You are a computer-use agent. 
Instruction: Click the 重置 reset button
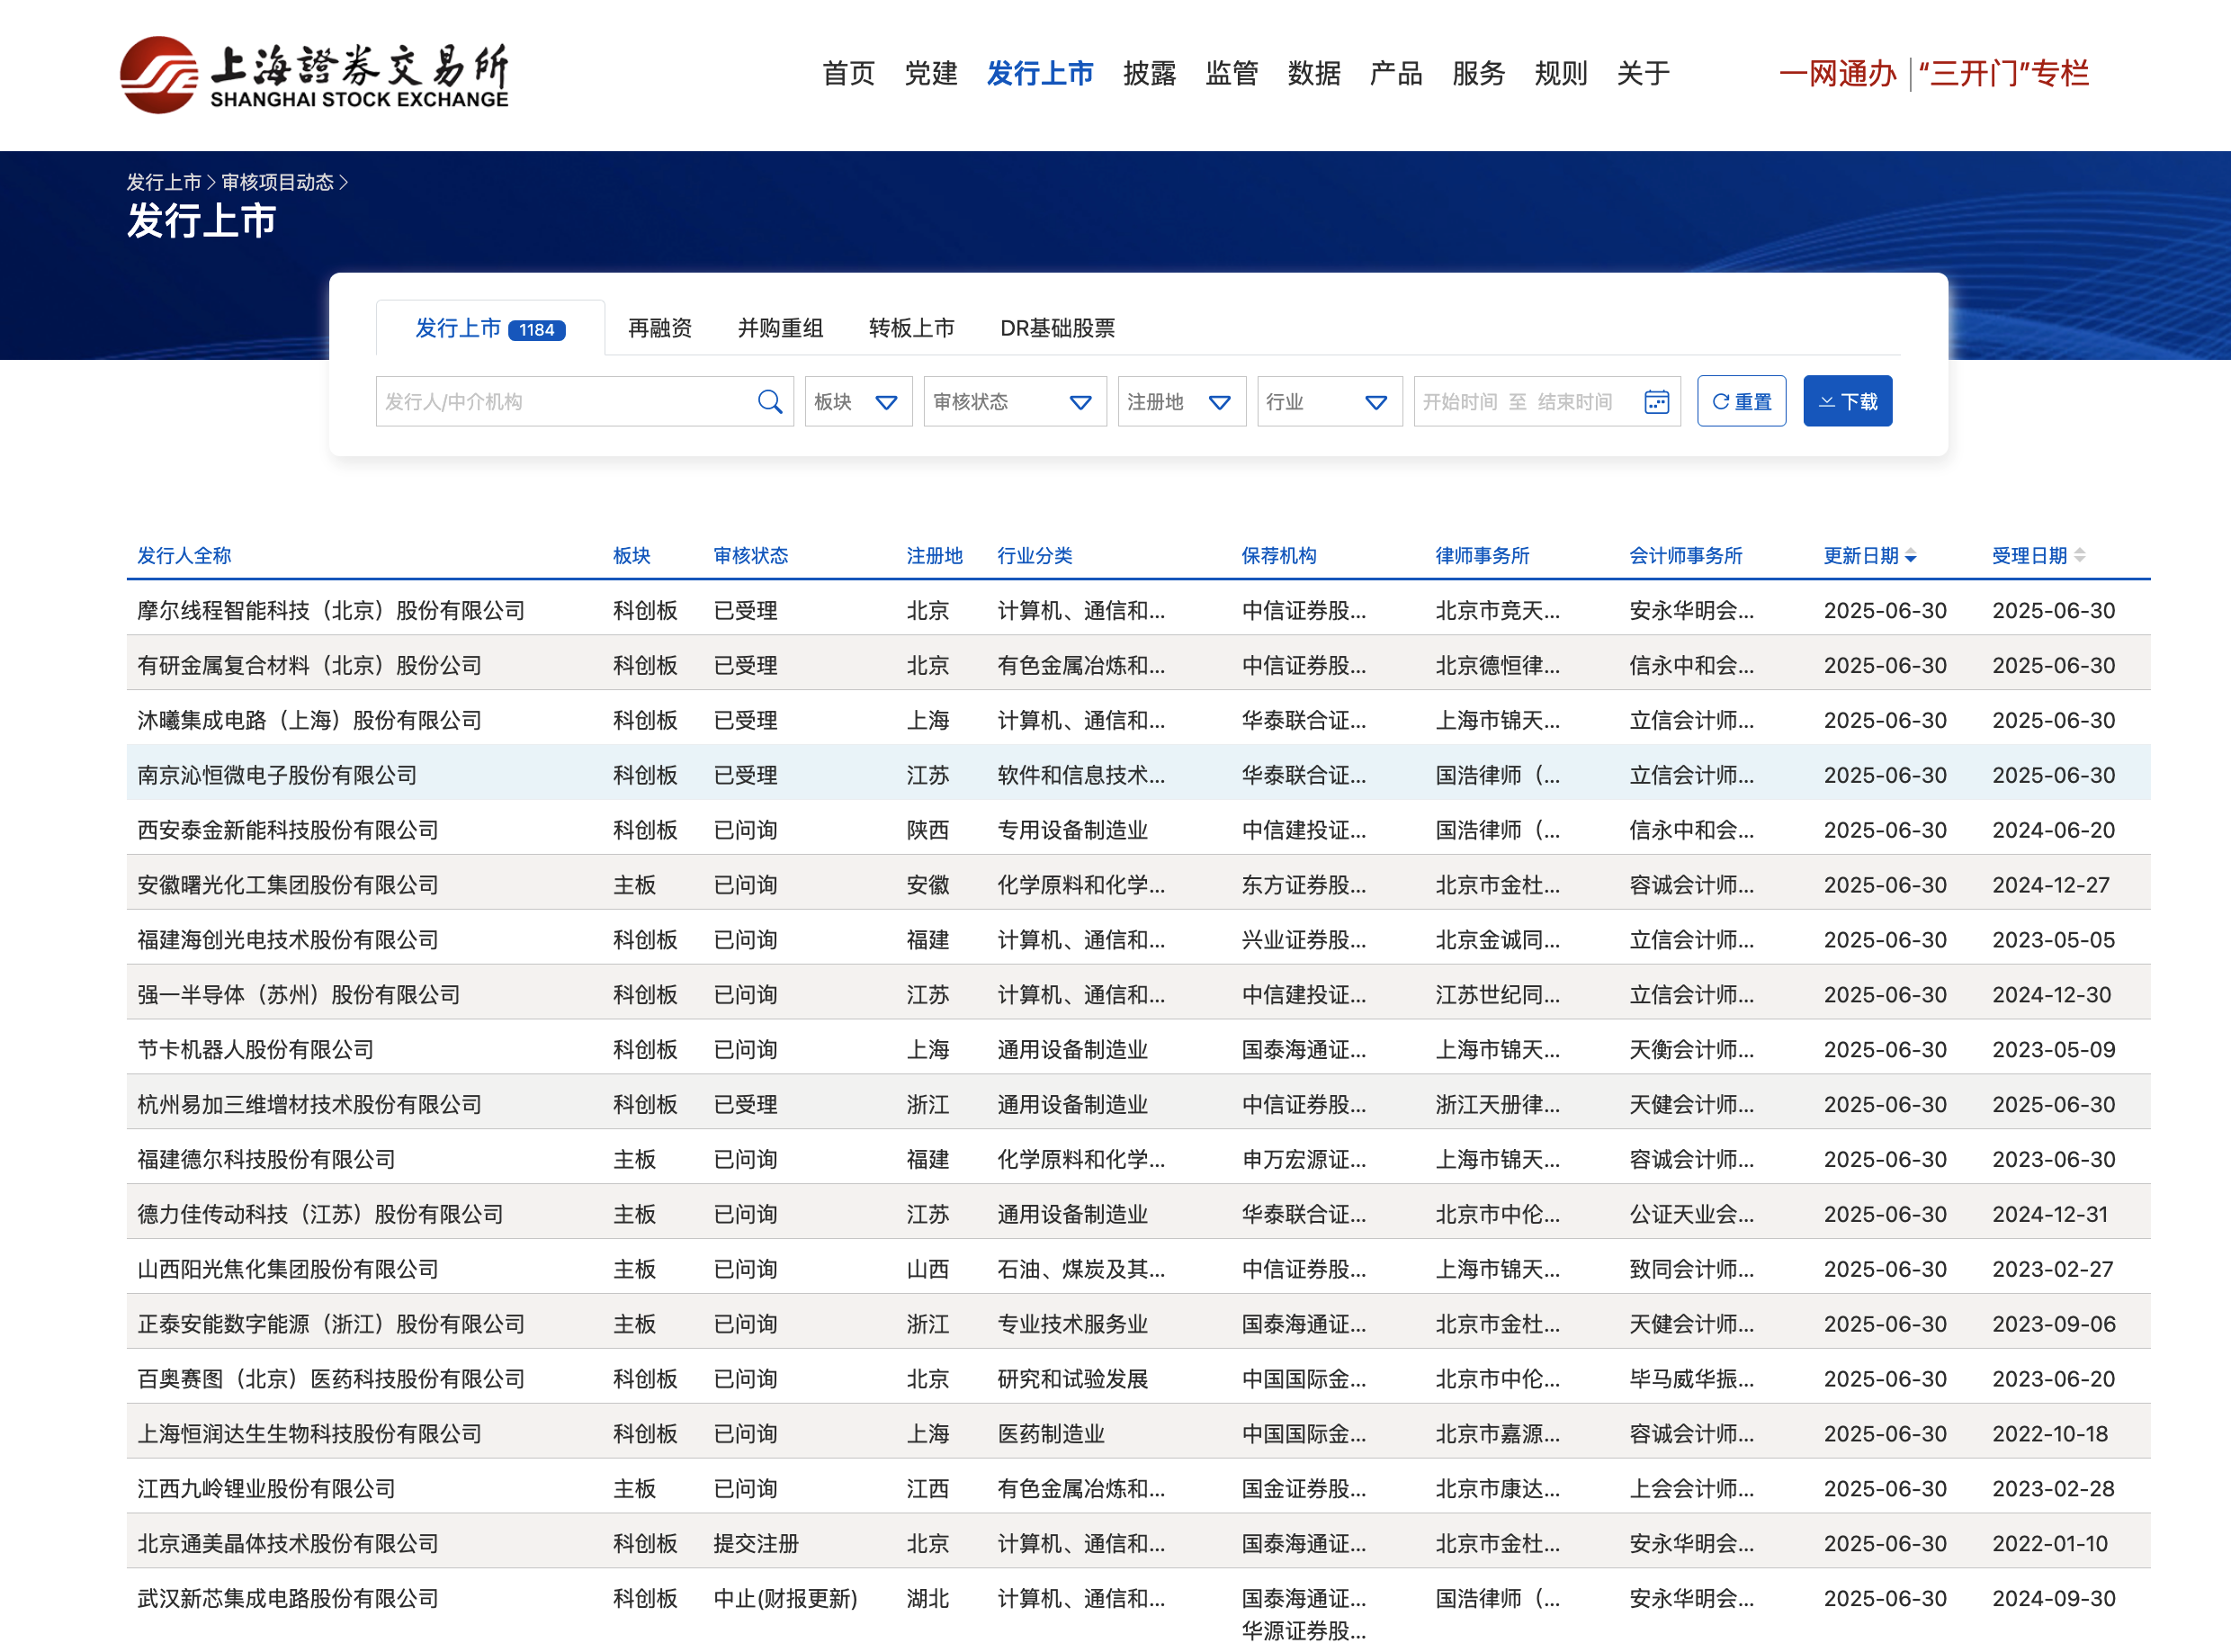pyautogui.click(x=1740, y=402)
